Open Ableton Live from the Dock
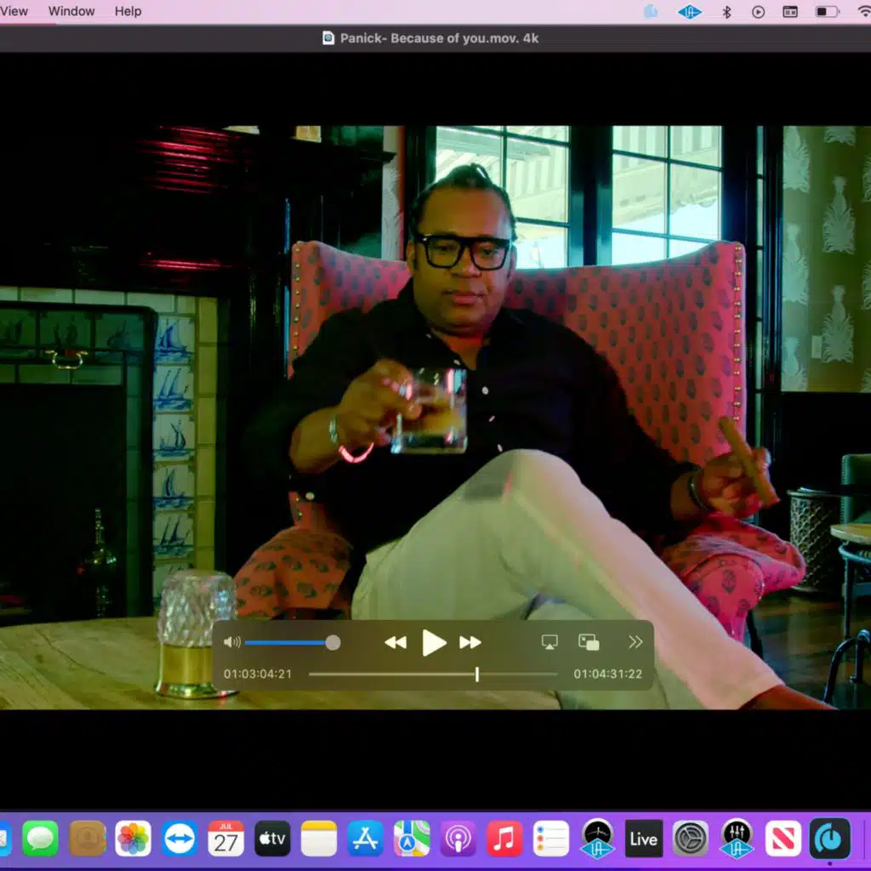 click(x=644, y=838)
